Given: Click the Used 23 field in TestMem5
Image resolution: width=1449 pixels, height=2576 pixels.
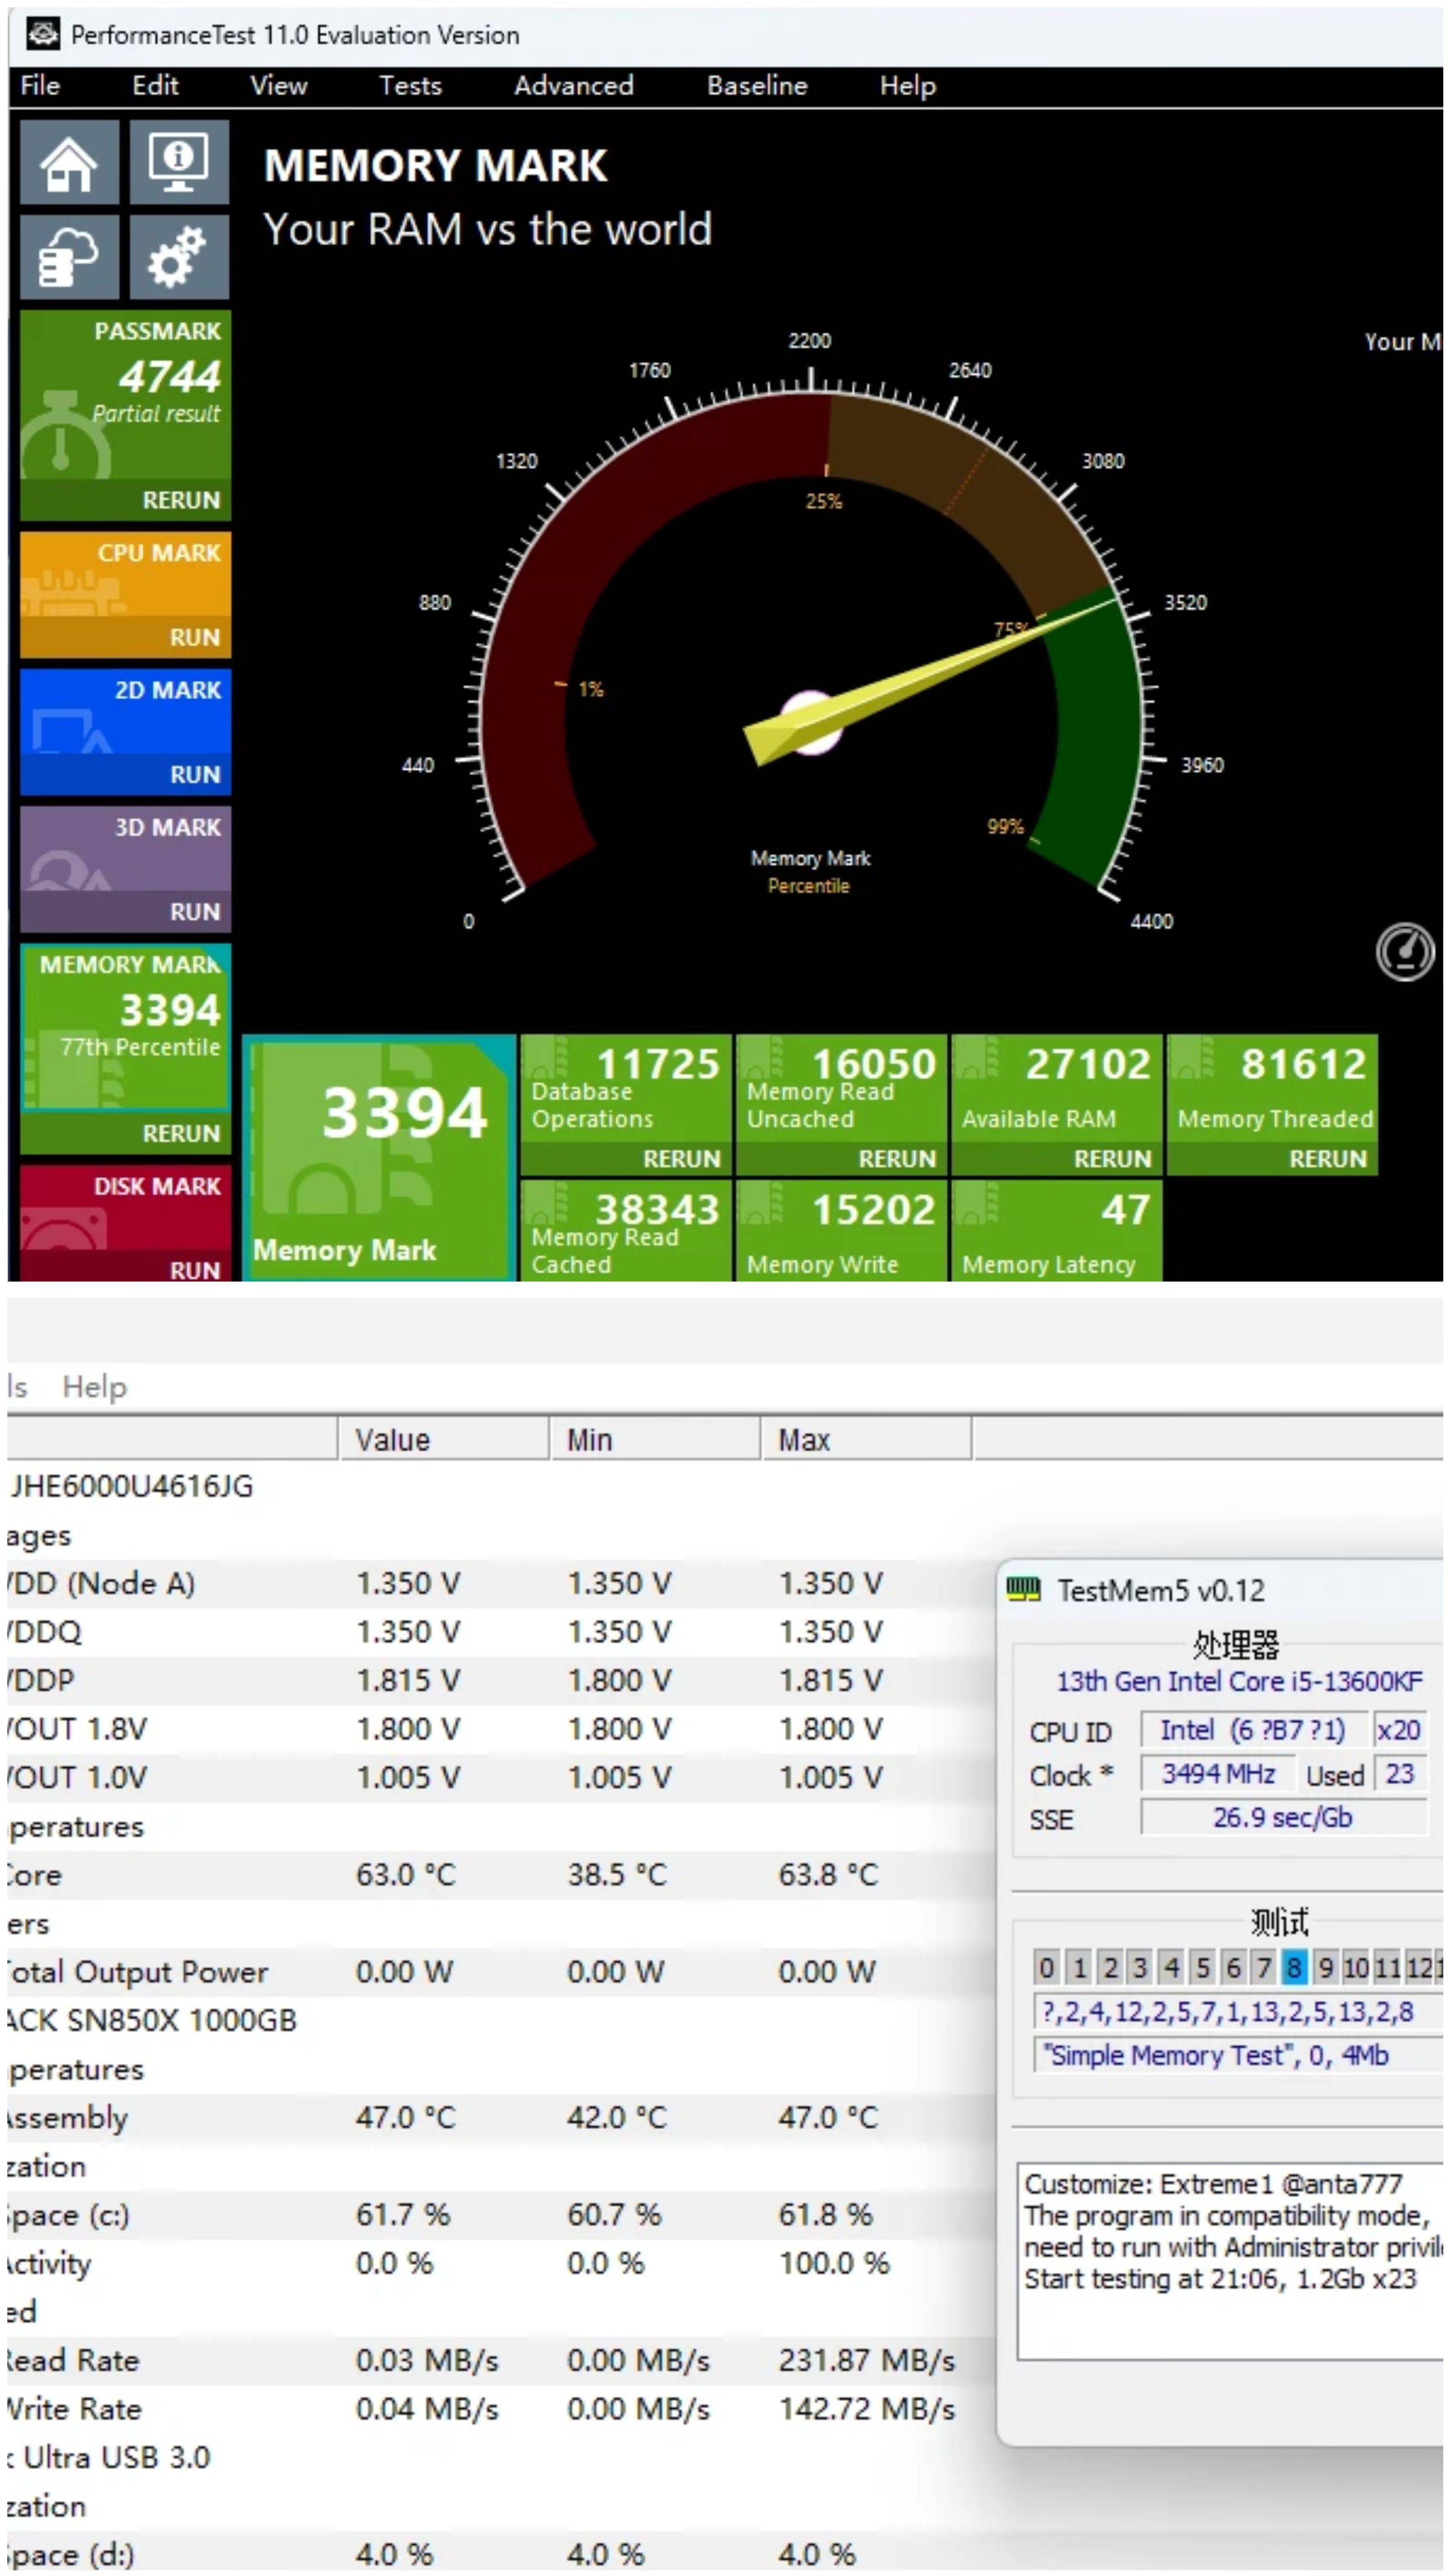Looking at the screenshot, I should [1400, 1774].
